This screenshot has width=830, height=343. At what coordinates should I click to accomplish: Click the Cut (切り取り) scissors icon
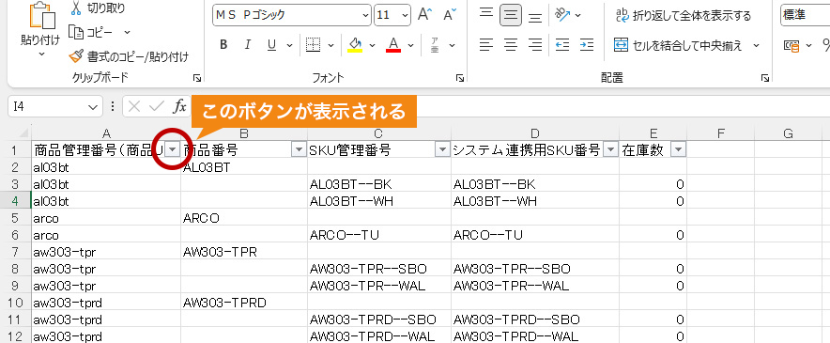tap(76, 8)
